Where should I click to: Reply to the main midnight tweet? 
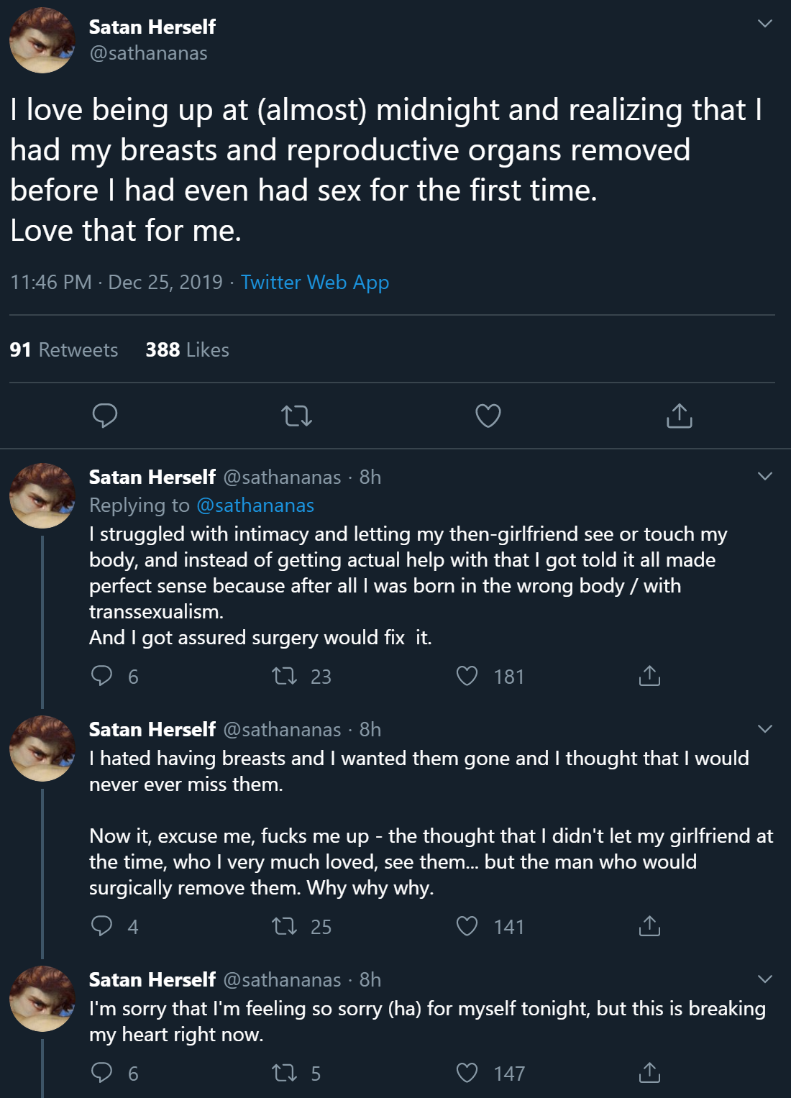tap(105, 416)
